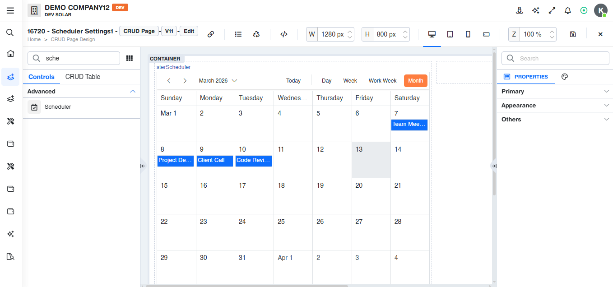Decrease height with H down arrow

pyautogui.click(x=405, y=37)
